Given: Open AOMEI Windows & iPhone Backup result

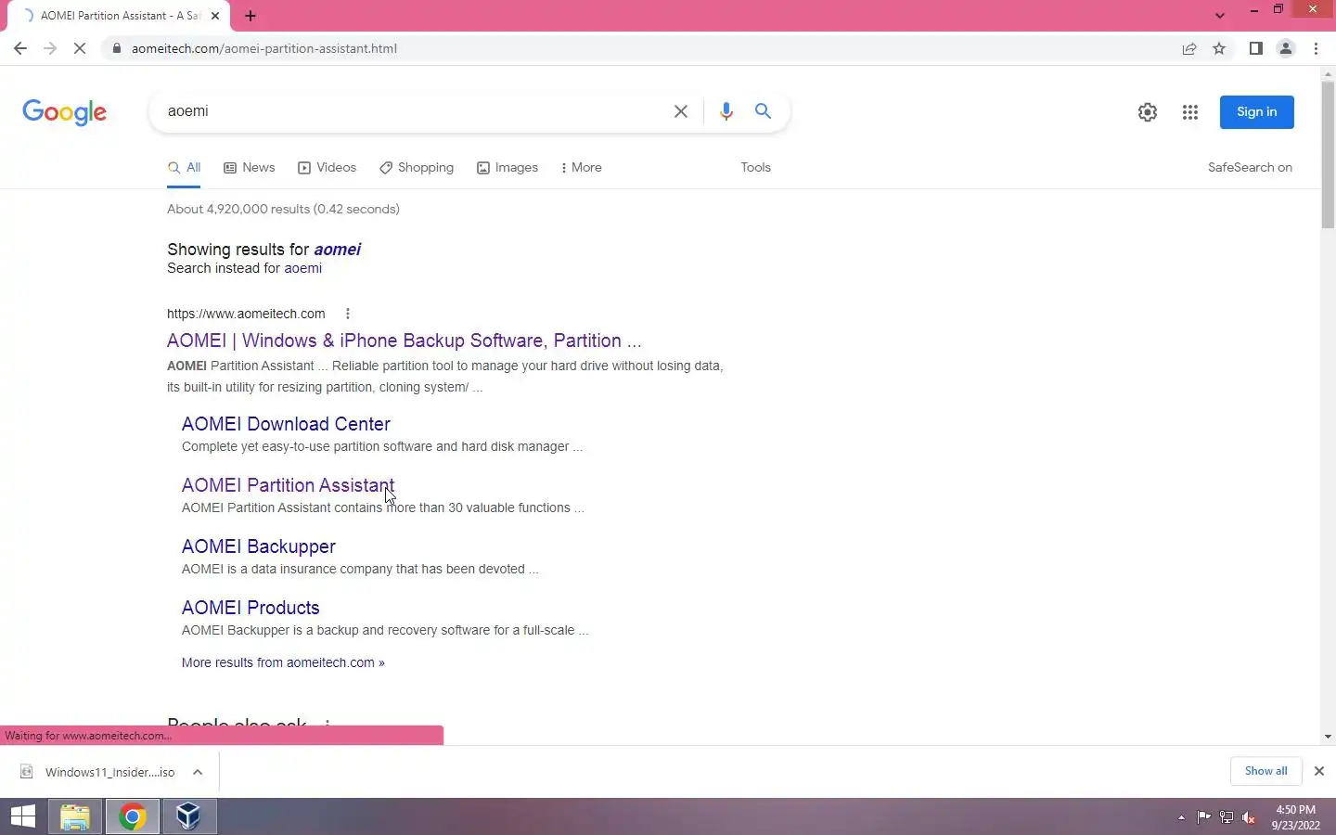Looking at the screenshot, I should [x=404, y=340].
